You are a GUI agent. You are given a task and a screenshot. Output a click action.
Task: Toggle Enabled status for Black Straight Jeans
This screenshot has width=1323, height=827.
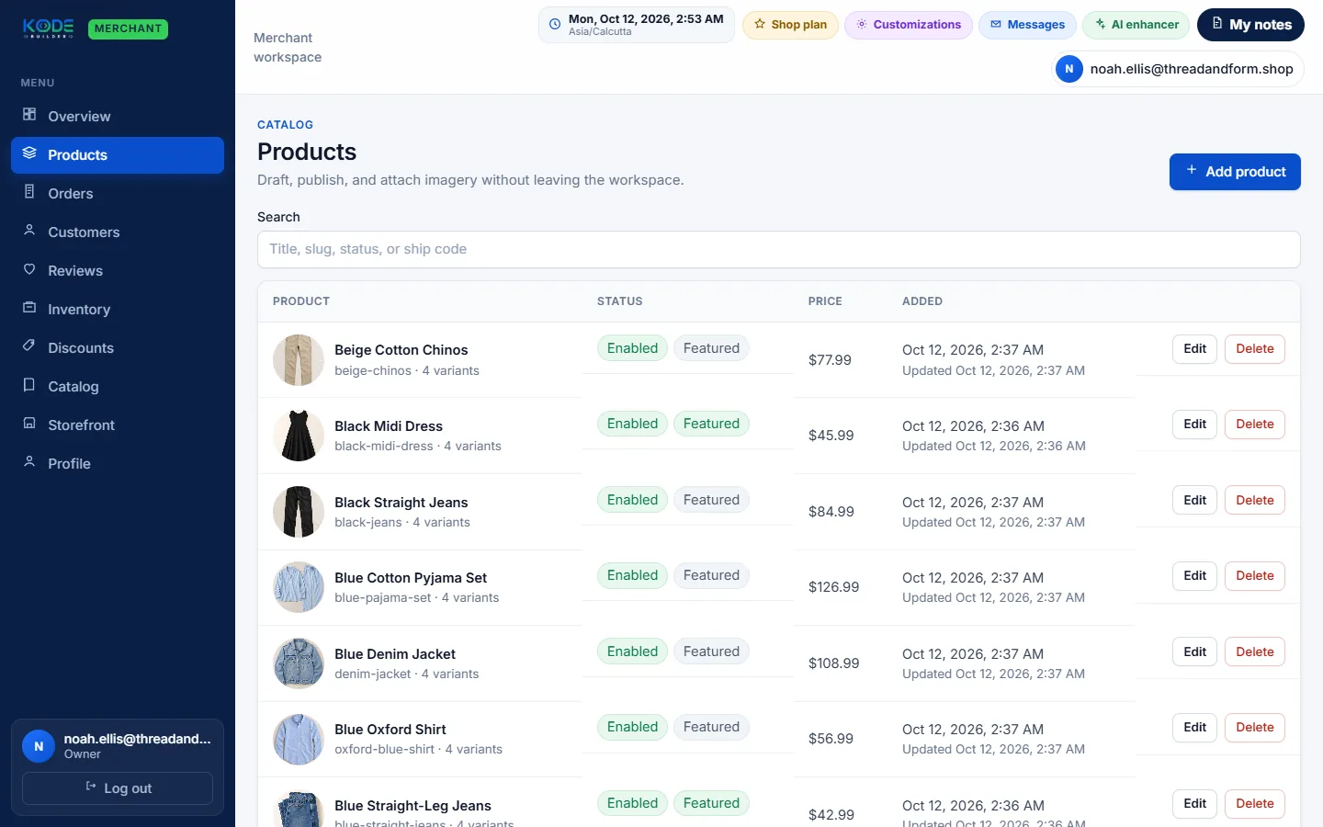[x=632, y=500]
